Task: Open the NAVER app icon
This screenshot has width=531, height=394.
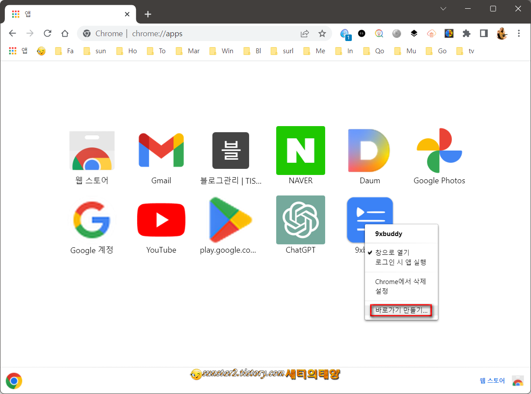Action: 301,151
